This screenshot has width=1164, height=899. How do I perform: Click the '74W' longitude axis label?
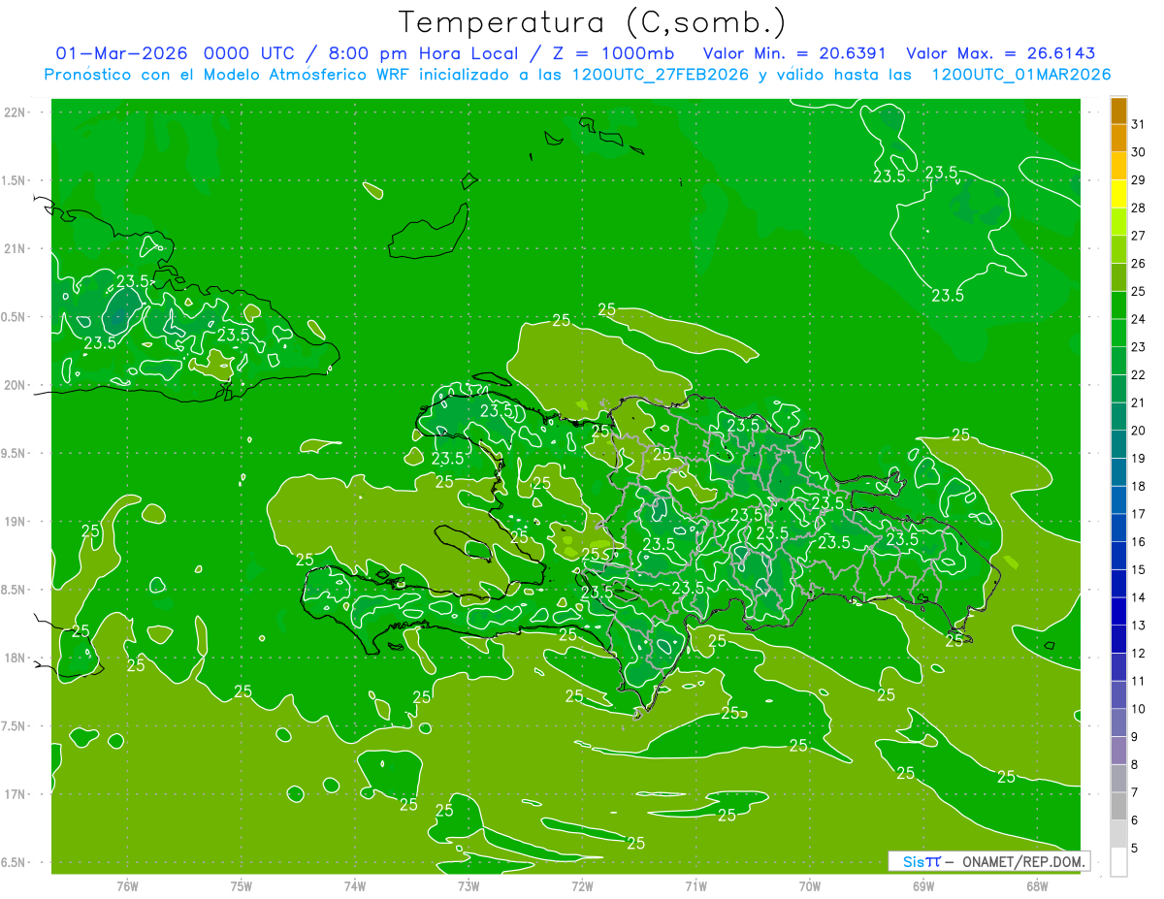[355, 886]
